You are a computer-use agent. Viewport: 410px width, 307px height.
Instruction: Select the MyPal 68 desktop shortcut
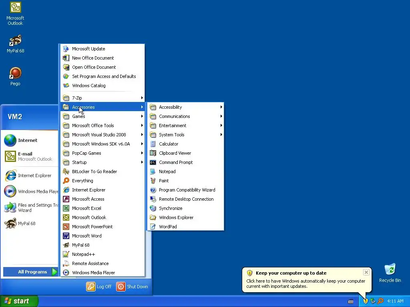(16, 44)
